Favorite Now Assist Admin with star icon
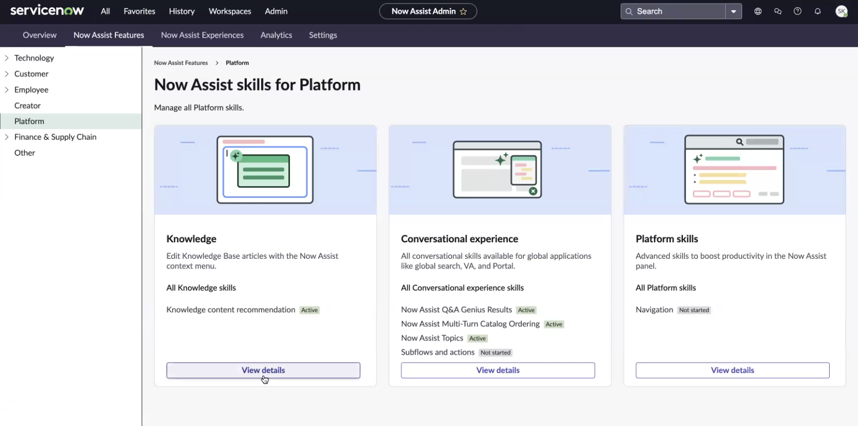 point(464,11)
